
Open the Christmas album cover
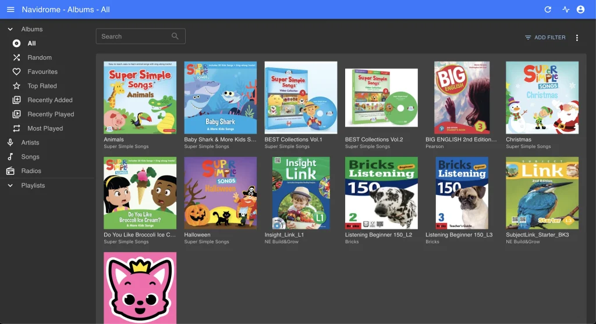tap(542, 98)
